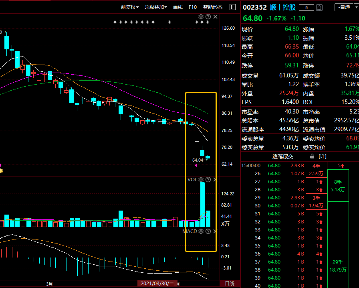Click 委买总量 5.03万 value
359x288 pixels.
pyautogui.click(x=290, y=148)
